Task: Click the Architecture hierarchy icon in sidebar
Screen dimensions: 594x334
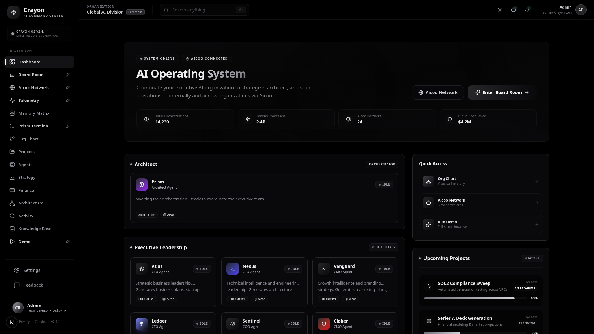Action: (12, 203)
